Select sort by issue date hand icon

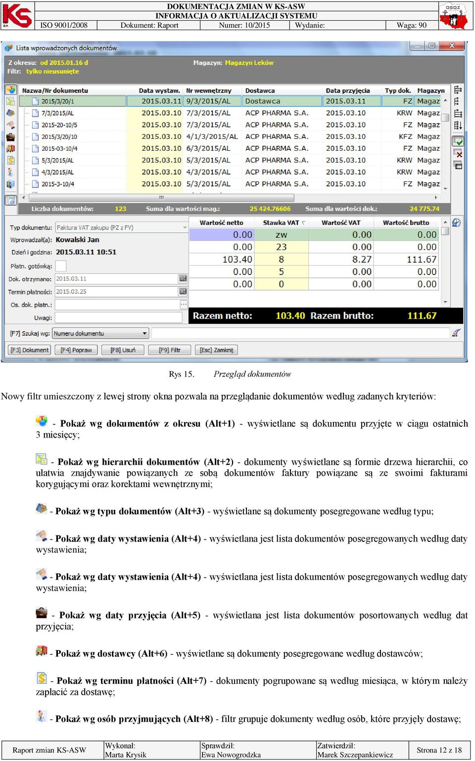coord(10,125)
